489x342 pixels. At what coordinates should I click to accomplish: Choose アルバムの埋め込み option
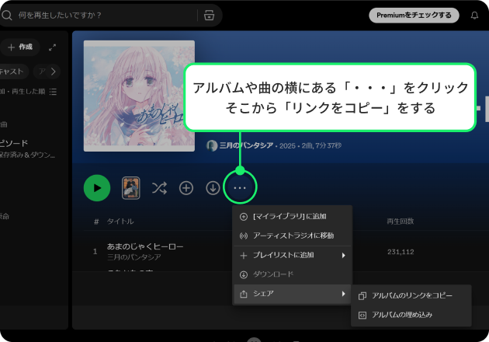click(x=402, y=315)
